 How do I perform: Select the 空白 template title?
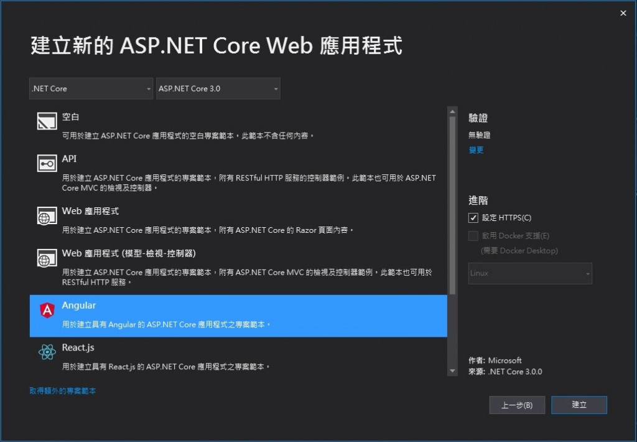(70, 116)
